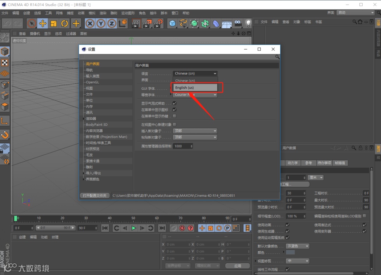Click the 属性管理器选择限制 field 1000
This screenshot has width=381, height=275.
tap(183, 146)
